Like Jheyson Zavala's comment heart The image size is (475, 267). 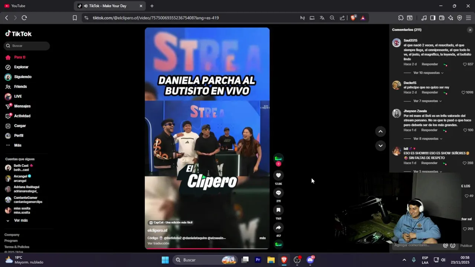point(465,130)
